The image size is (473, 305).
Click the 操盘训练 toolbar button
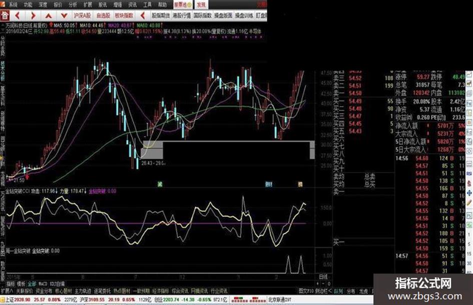(244, 15)
